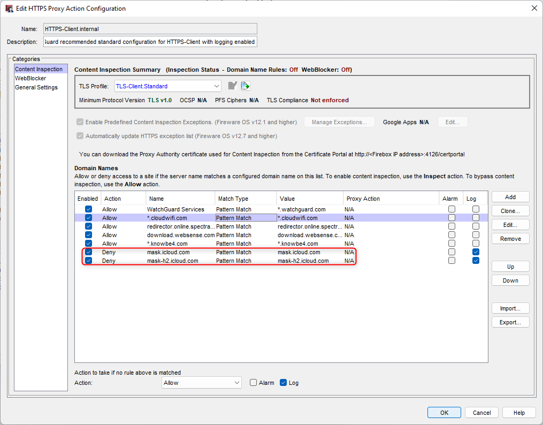Check Alarm for the default action

254,383
